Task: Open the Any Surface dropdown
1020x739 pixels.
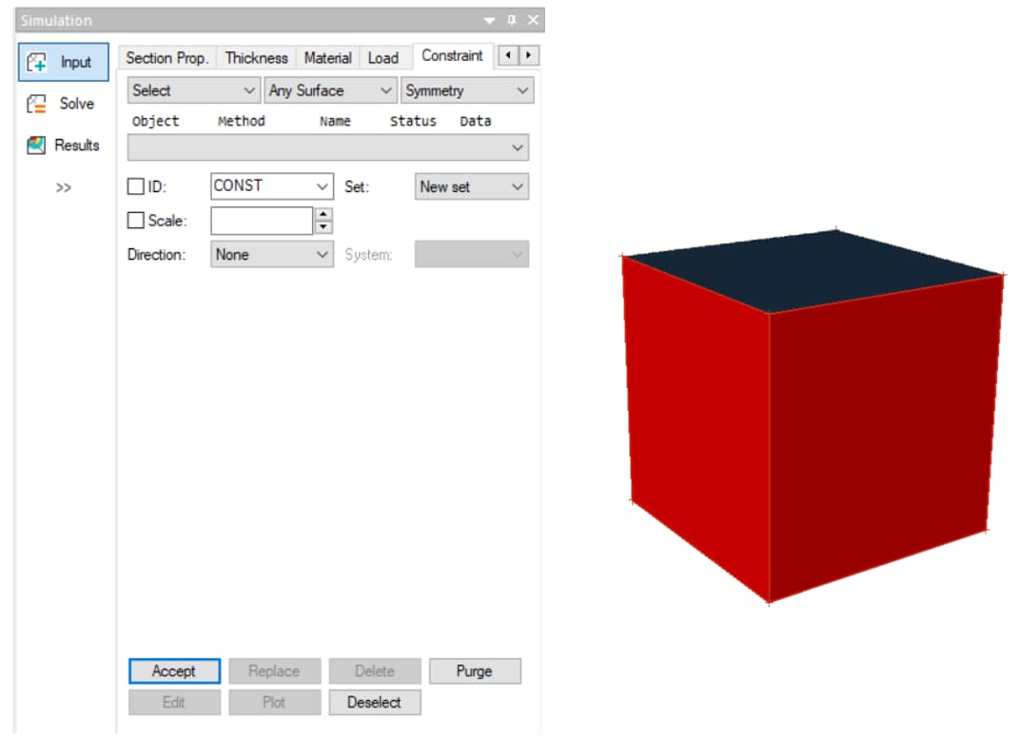Action: point(330,90)
